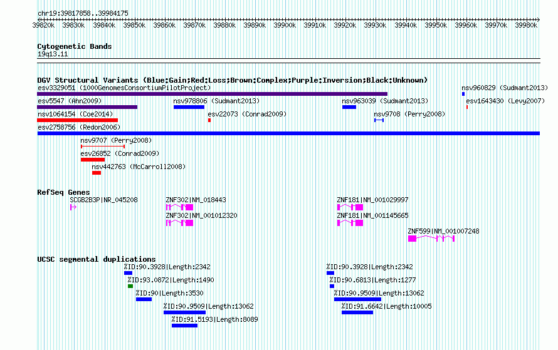Click the 39900k ruler tick label
558x350 pixels.
coord(285,26)
